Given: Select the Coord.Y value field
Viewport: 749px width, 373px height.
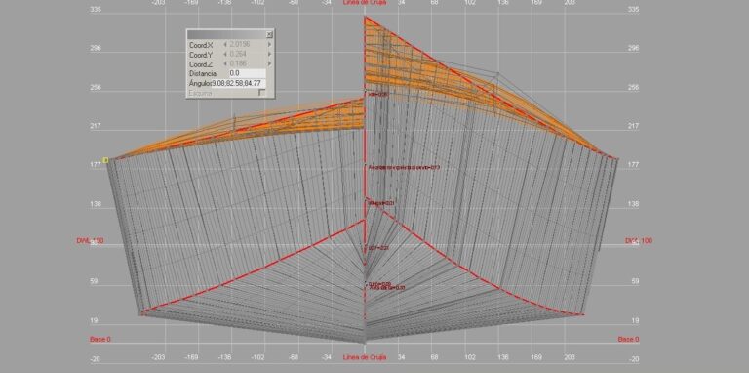Looking at the screenshot, I should [247, 54].
